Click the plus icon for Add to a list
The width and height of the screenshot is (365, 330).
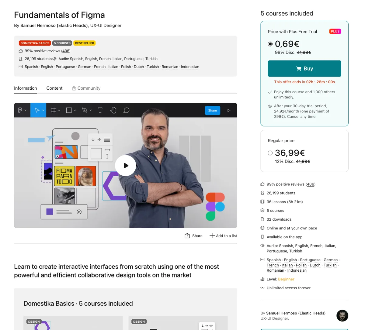212,235
